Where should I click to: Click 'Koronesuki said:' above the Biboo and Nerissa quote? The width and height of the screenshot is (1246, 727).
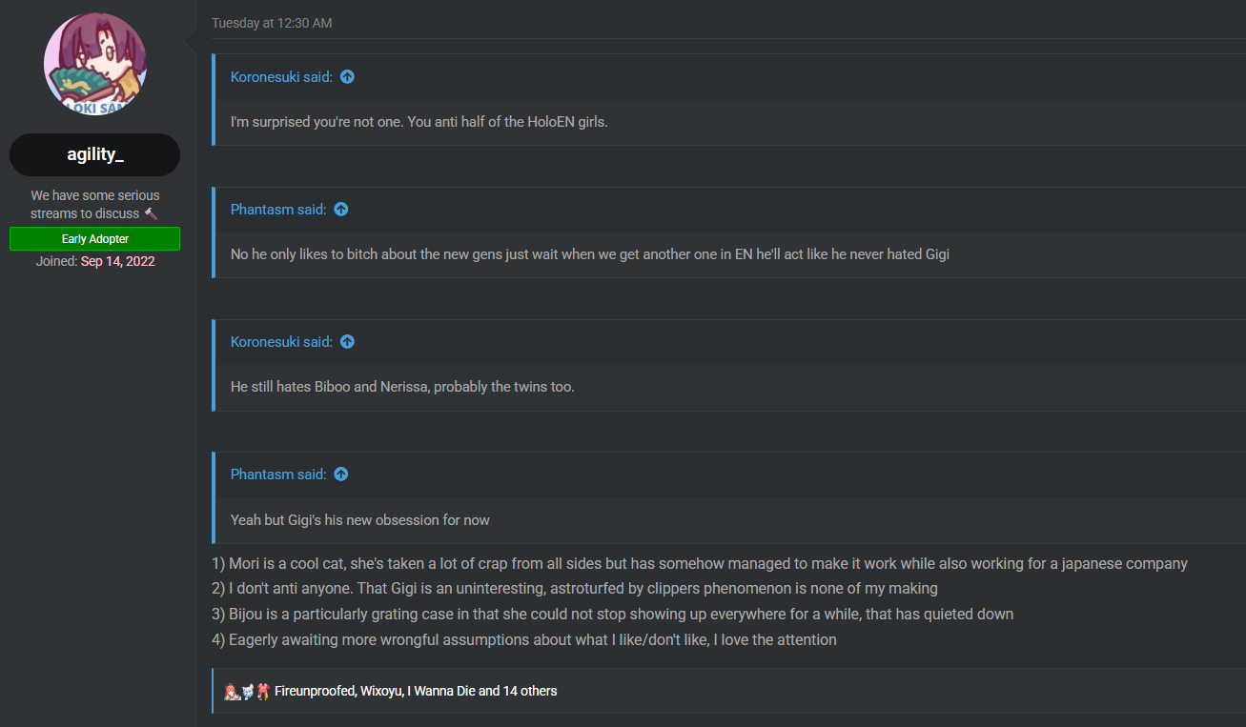pyautogui.click(x=281, y=342)
